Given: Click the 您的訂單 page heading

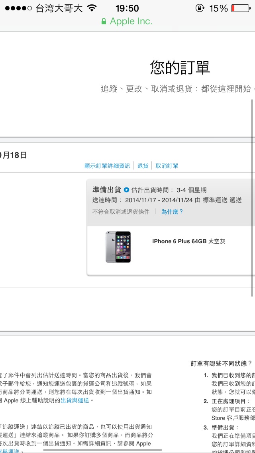Looking at the screenshot, I should click(x=180, y=68).
